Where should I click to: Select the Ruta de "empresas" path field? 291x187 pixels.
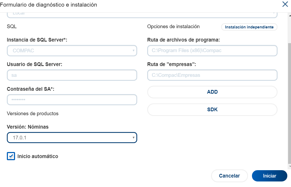212,75
